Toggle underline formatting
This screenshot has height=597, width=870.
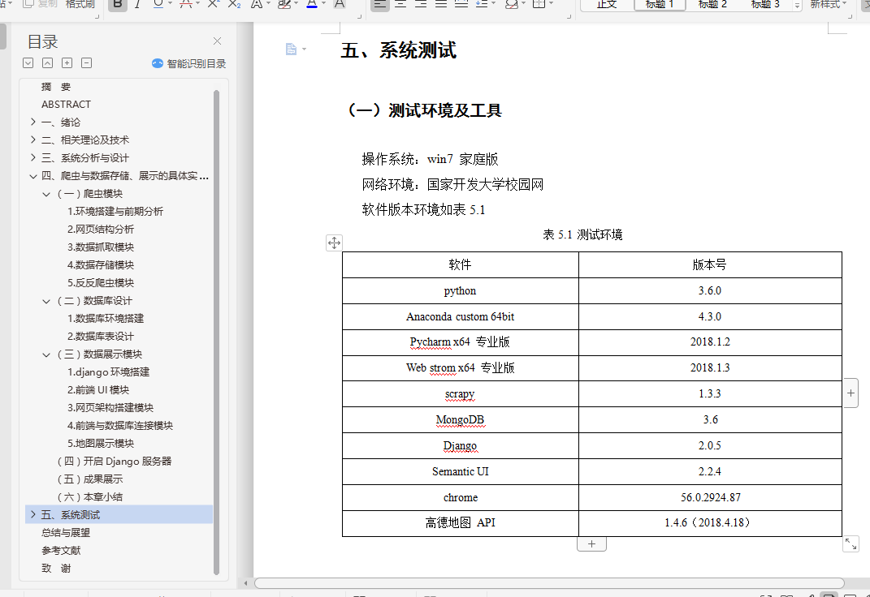(158, 4)
